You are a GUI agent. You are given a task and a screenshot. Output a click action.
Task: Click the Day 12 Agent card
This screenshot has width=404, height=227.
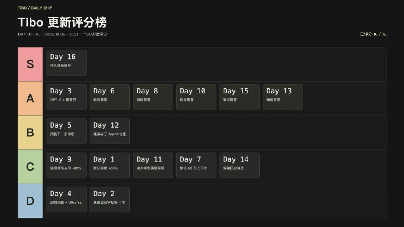pos(110,131)
